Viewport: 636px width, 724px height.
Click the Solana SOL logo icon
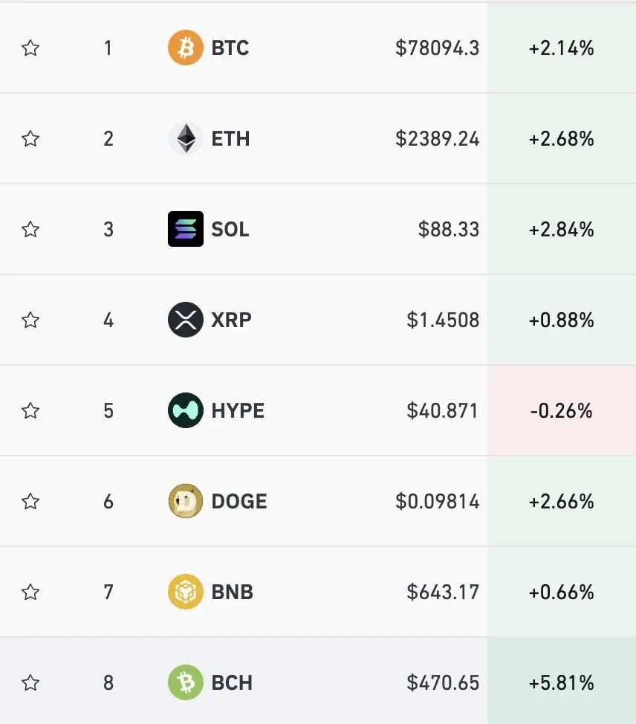[x=186, y=229]
